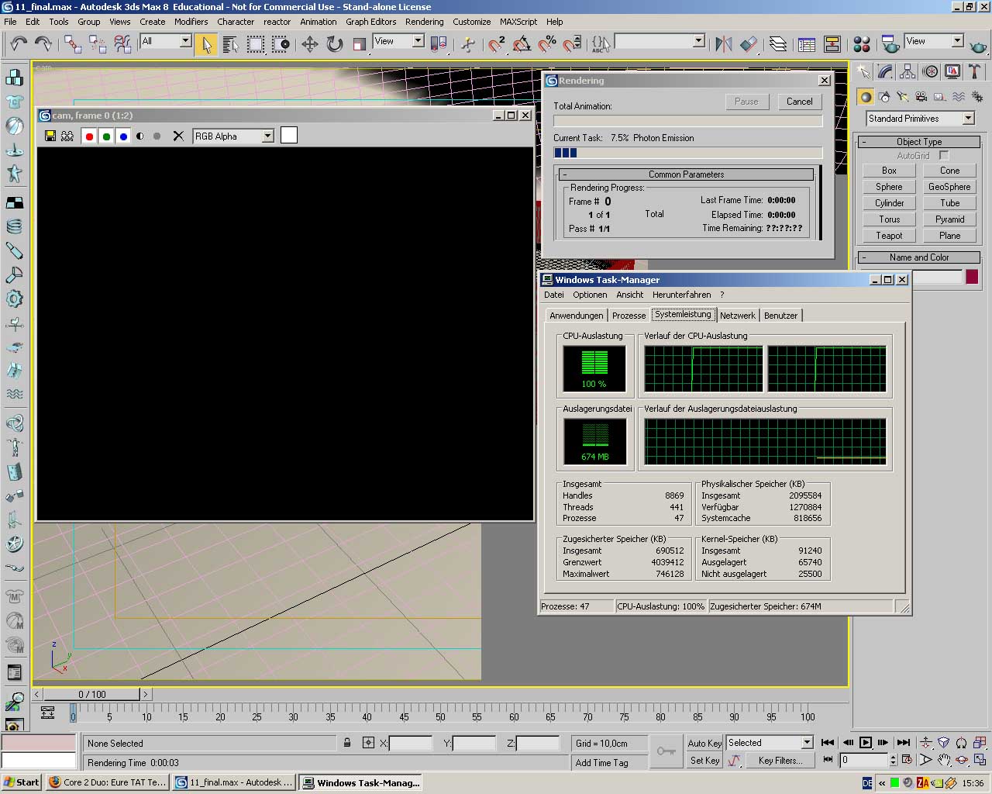Open Select by Name list tool
Viewport: 992px width, 794px height.
click(230, 44)
